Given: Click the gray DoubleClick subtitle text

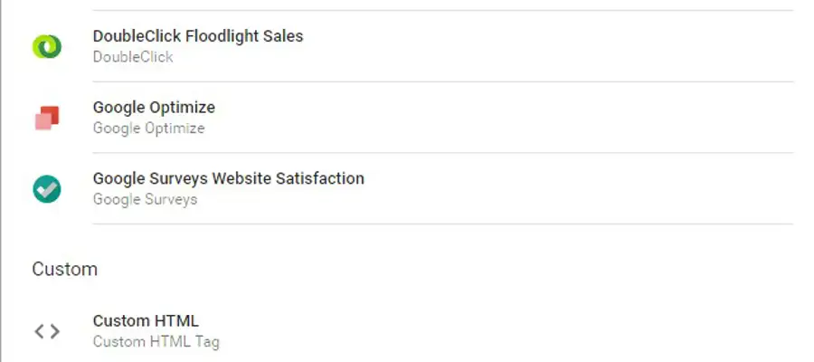Looking at the screenshot, I should point(132,57).
